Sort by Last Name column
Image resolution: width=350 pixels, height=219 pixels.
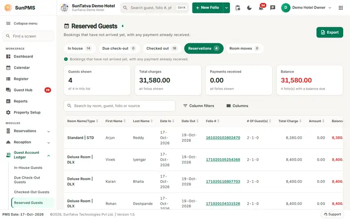[x=143, y=121]
